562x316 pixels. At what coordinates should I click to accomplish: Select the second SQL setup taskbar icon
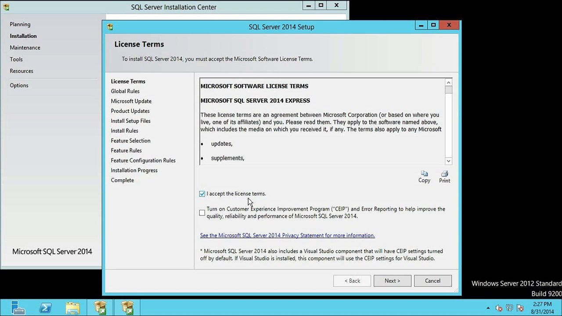pos(127,307)
